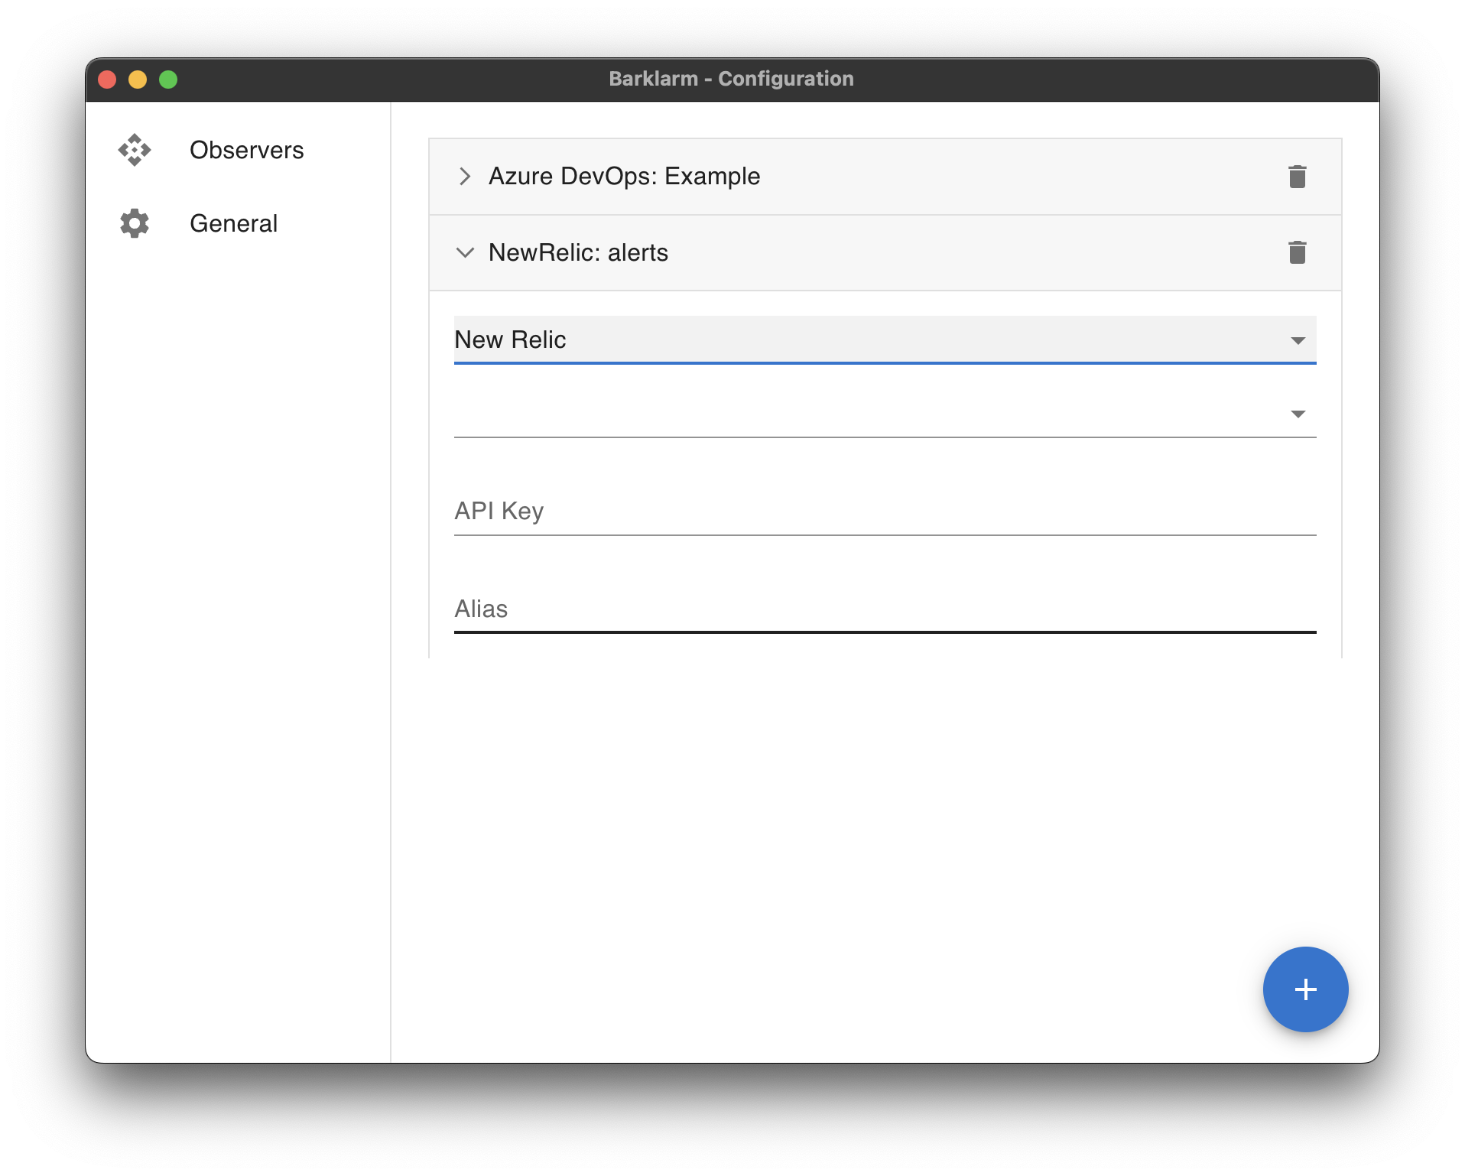The height and width of the screenshot is (1176, 1465).
Task: Add a new observer with plus button
Action: 1305,989
